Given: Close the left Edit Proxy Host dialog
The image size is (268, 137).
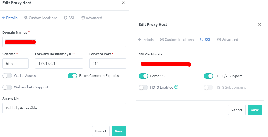Looking at the screenshot, I should (x=123, y=3).
